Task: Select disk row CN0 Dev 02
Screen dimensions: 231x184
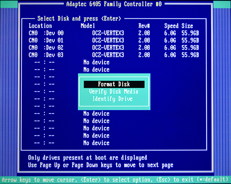Action: tap(114, 48)
